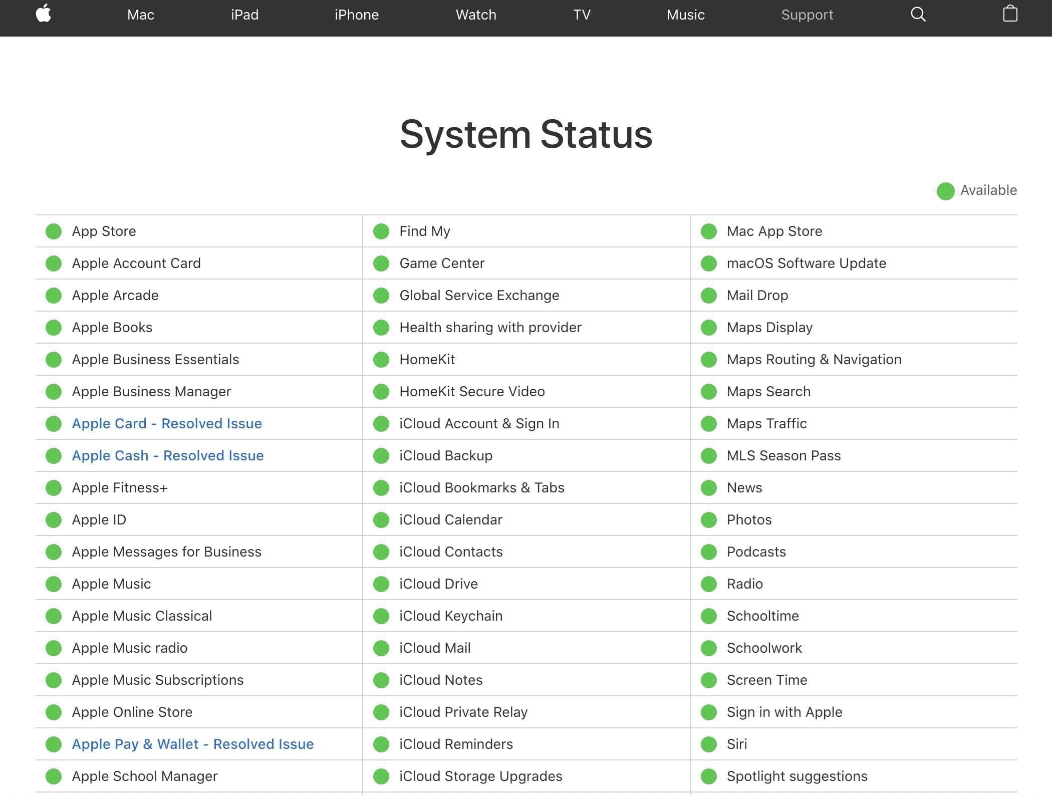Screen dimensions: 1052x795
Task: Click the Available legend label
Action: [988, 190]
